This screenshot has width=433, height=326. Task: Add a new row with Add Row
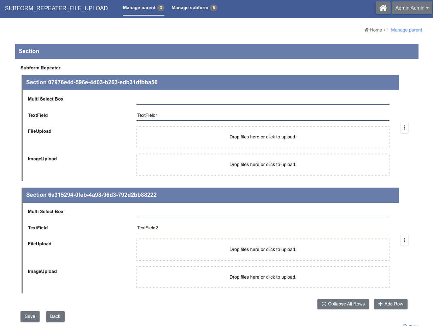coord(391,304)
